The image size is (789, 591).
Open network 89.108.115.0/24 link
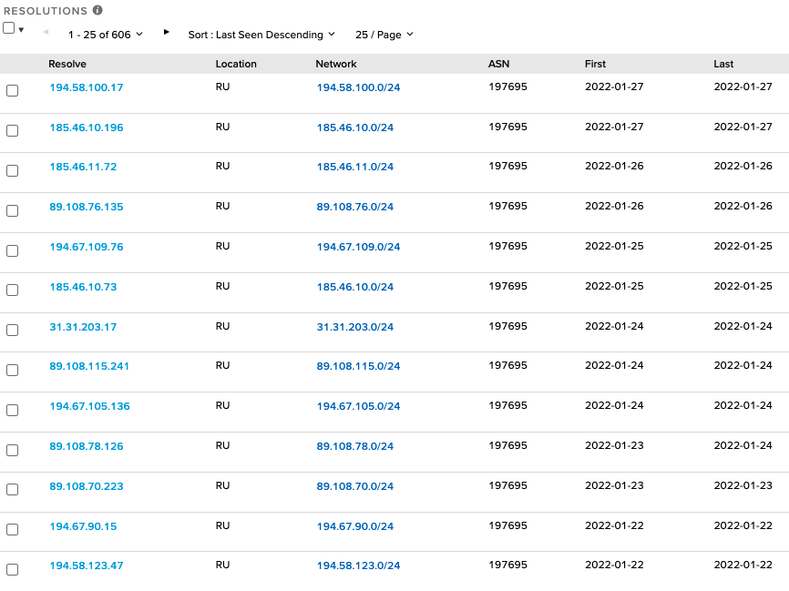358,366
